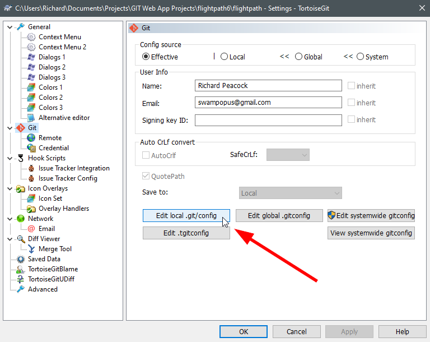Click the Colors 2 palette icon
The width and height of the screenshot is (430, 342).
[31, 98]
